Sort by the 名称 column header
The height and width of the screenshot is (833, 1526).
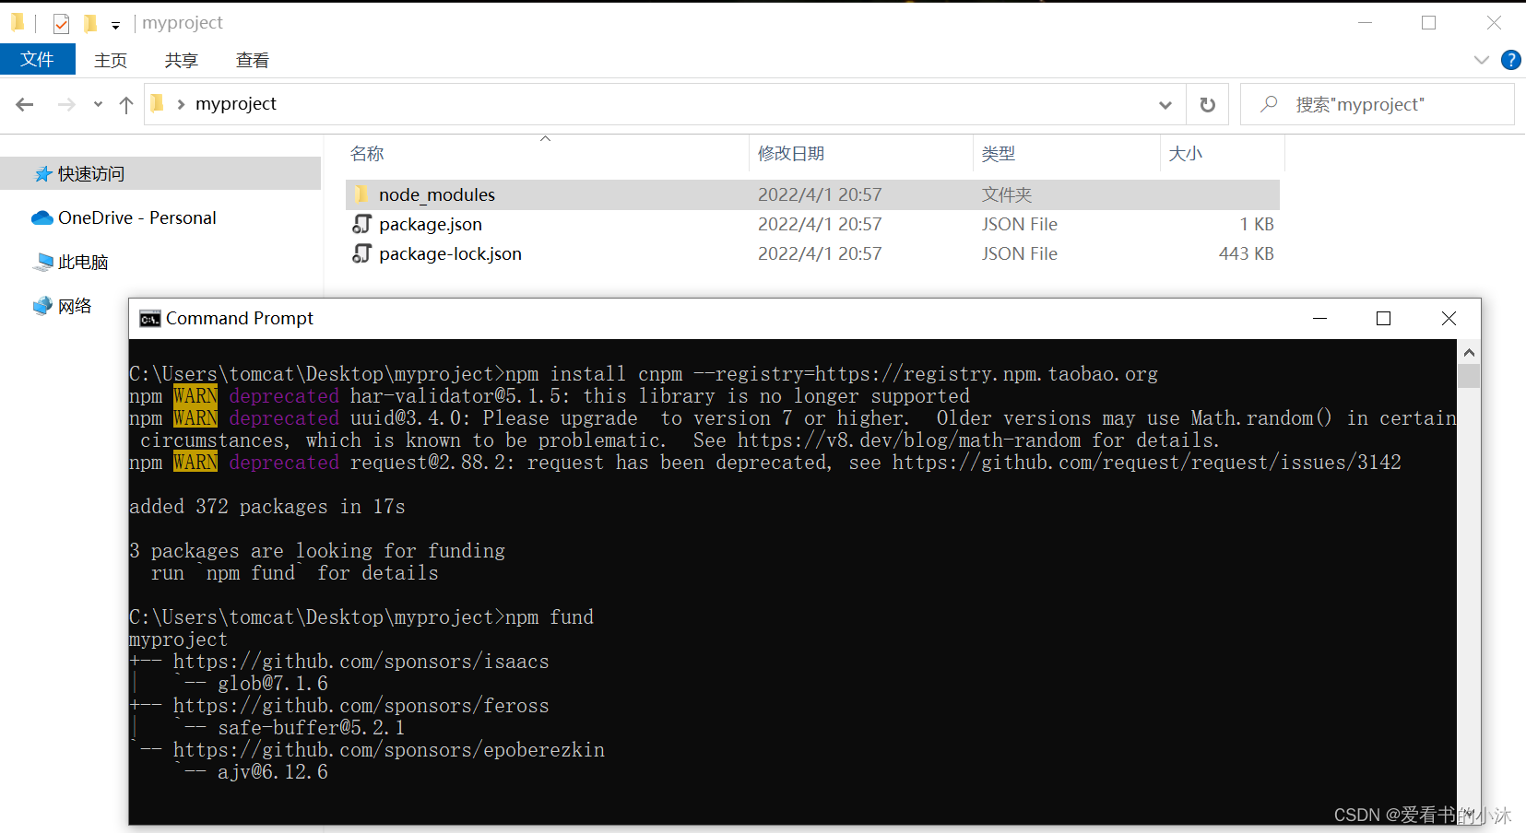pos(367,154)
